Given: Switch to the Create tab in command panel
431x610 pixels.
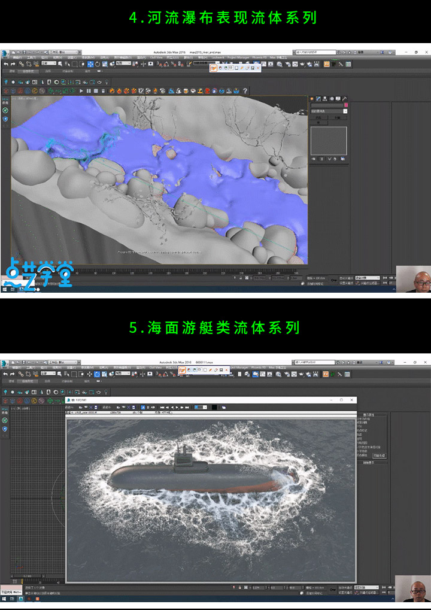Looking at the screenshot, I should pos(312,99).
